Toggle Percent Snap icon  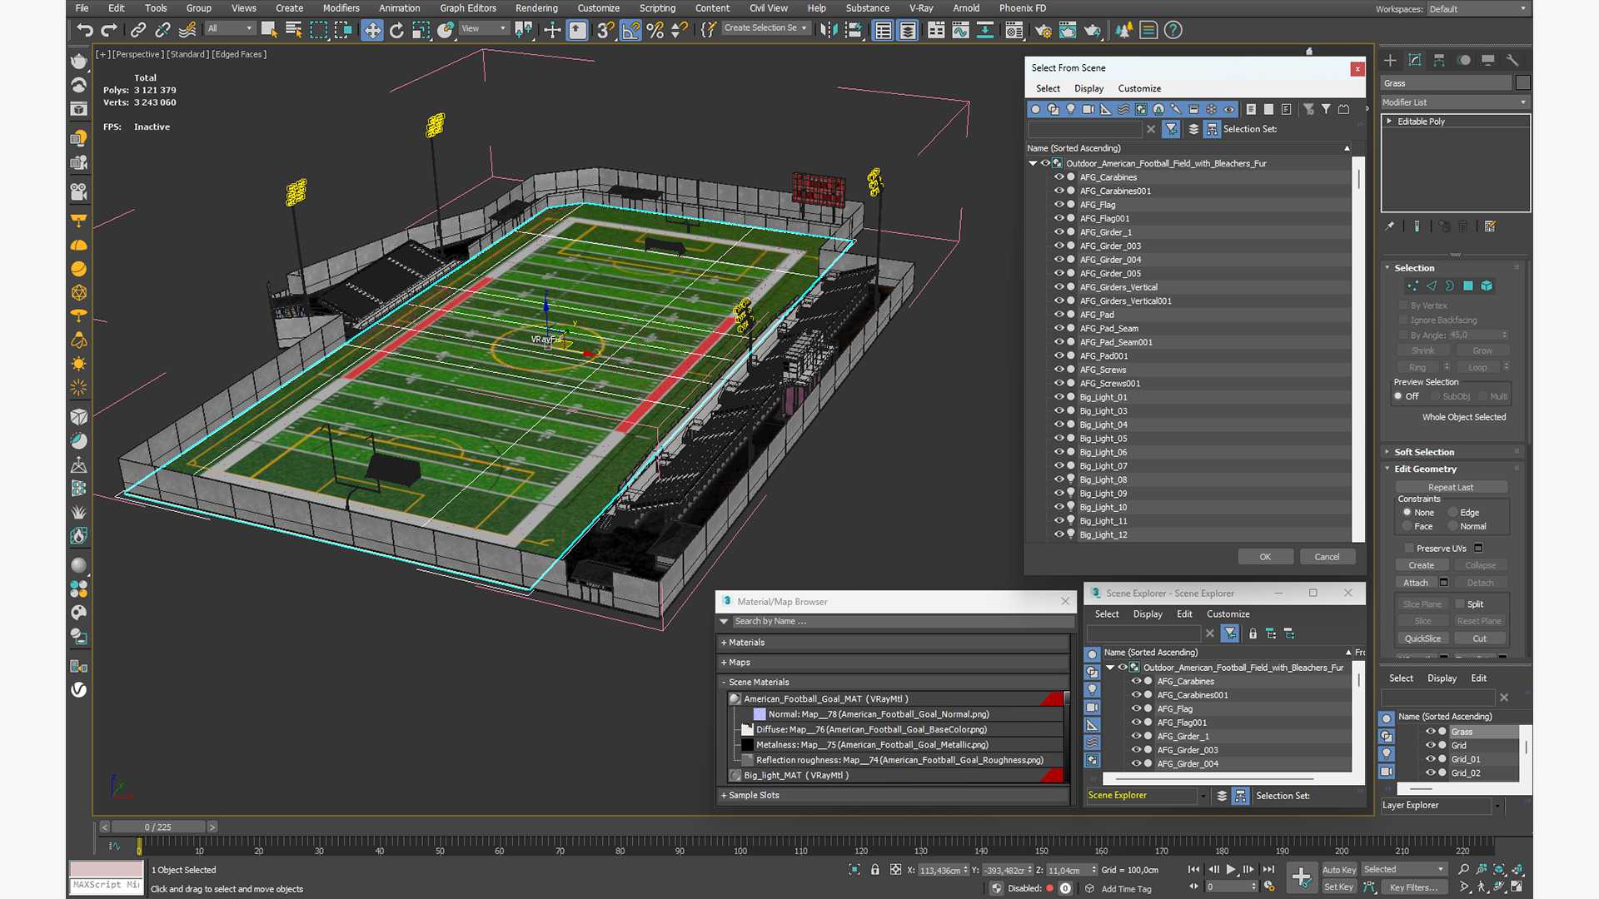point(655,31)
